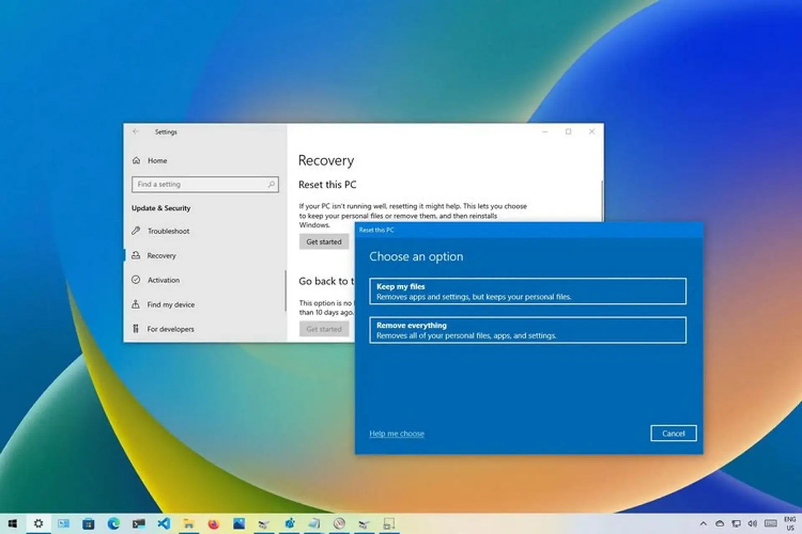Select the Recovery sidebar item
The image size is (802, 534).
[161, 256]
